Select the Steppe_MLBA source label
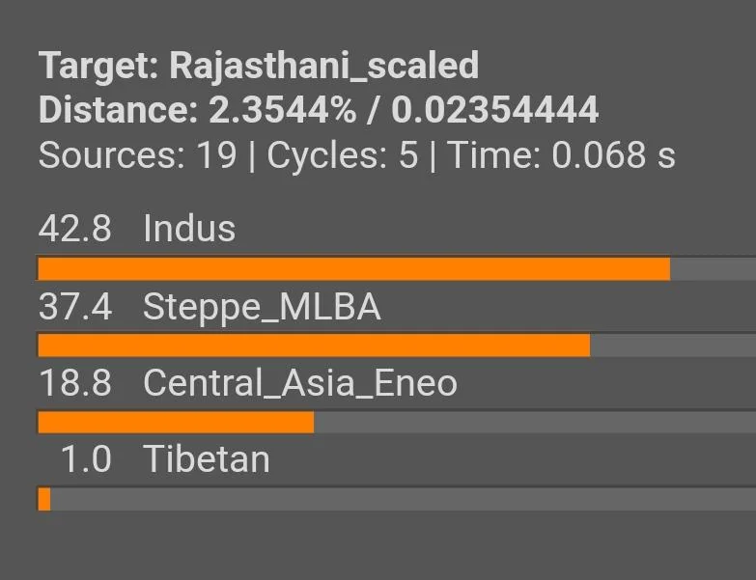Image resolution: width=756 pixels, height=580 pixels. [262, 307]
